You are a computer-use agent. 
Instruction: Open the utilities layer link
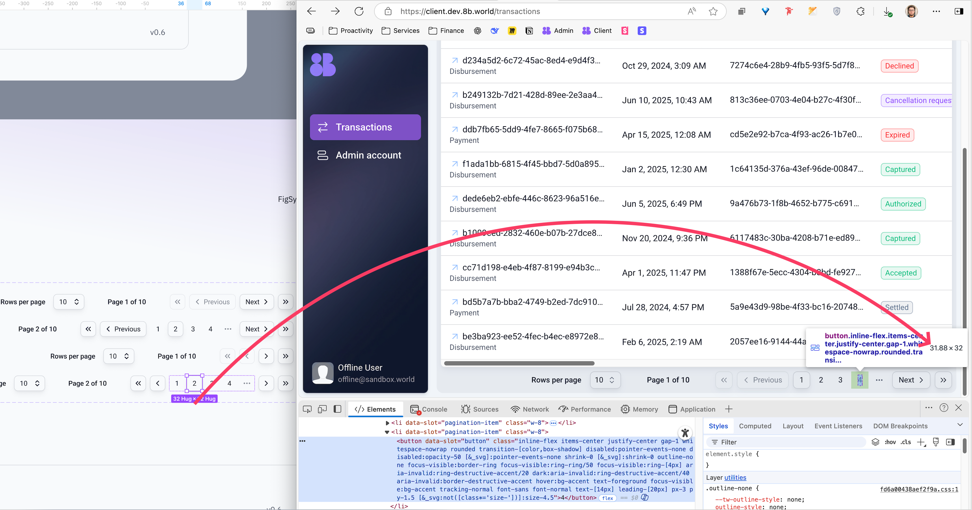point(735,477)
